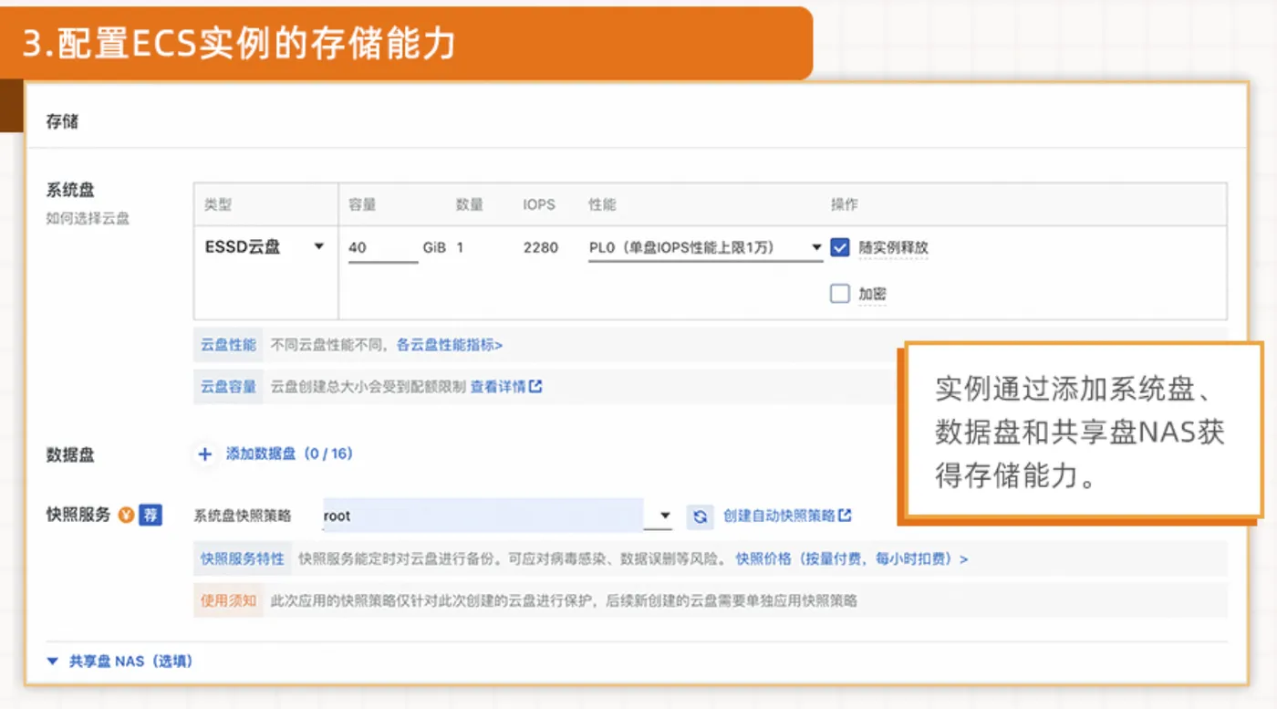Click the 数量 column header
Screen dimensions: 1277x709
[x=470, y=204]
